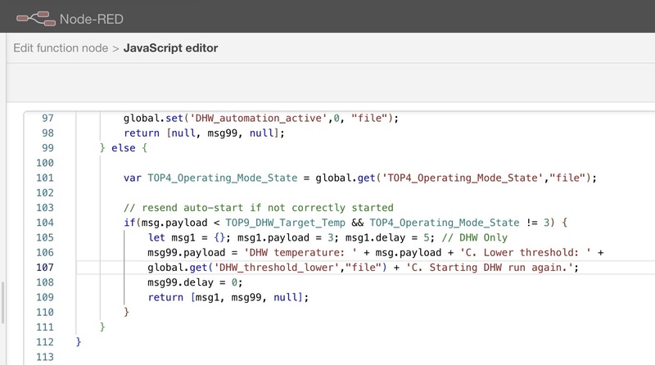The height and width of the screenshot is (365, 655).
Task: Place cursor in global.set 'DHW_automation_active' line
Action: (x=260, y=118)
